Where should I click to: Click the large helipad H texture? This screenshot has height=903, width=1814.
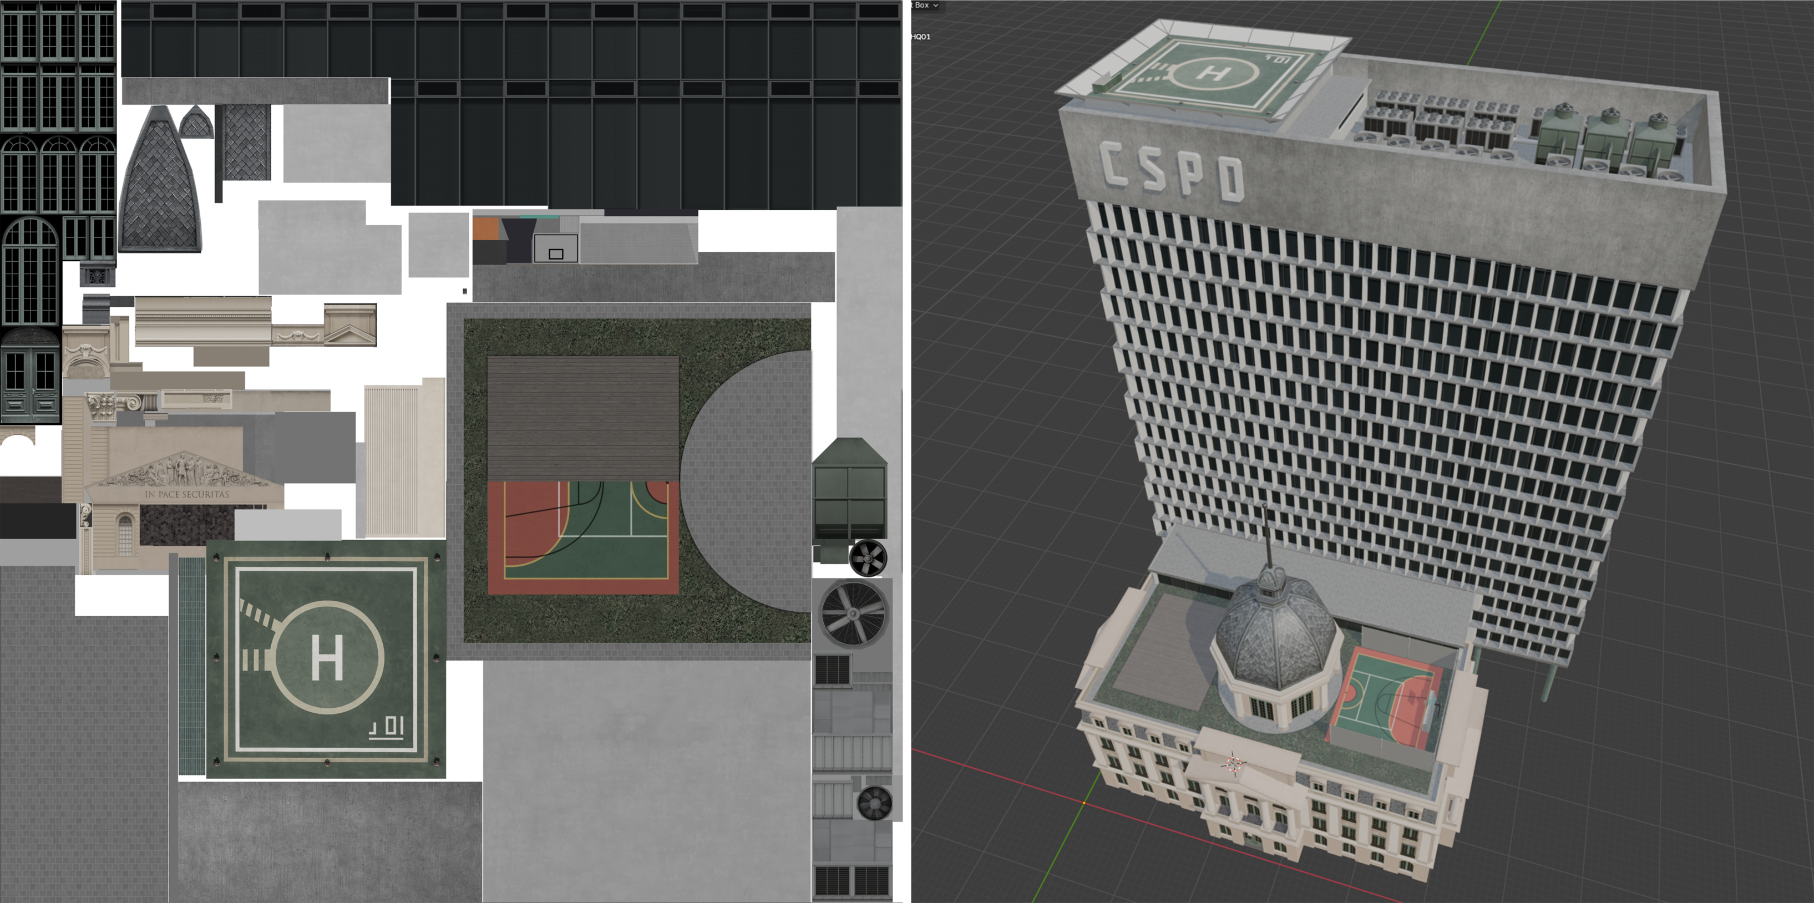pyautogui.click(x=327, y=658)
